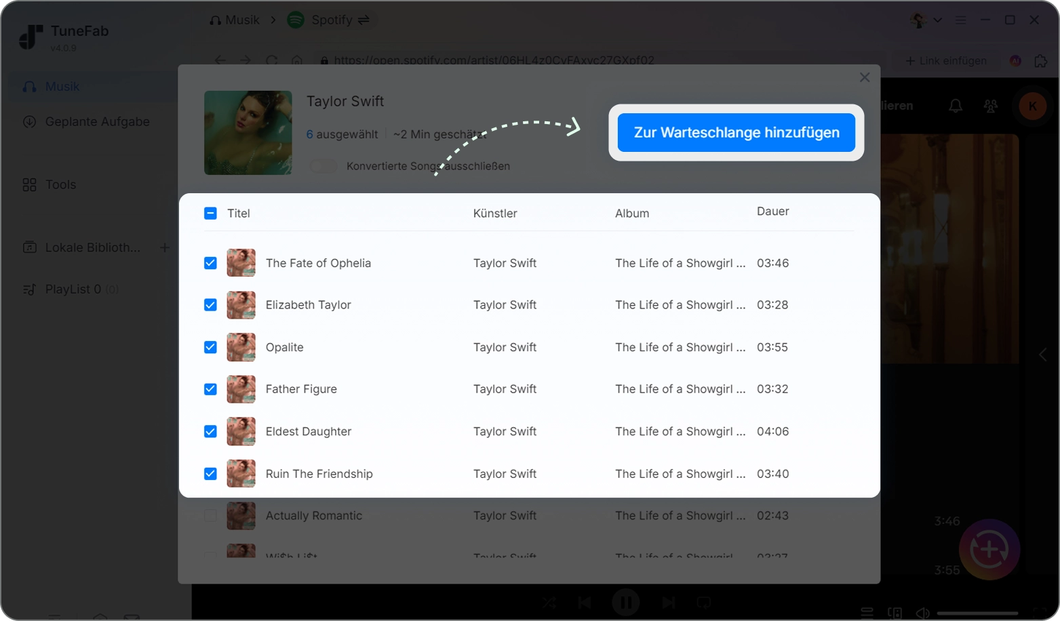Click the duration "03:55" for Opalite

tap(772, 347)
